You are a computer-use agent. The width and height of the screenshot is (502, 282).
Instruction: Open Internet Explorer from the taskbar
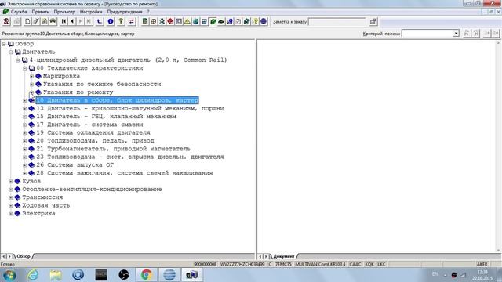pyautogui.click(x=33, y=274)
